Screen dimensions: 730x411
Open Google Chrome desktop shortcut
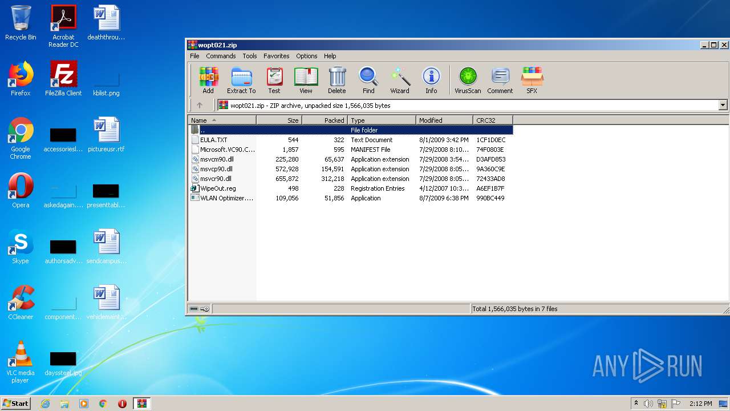[x=21, y=138]
